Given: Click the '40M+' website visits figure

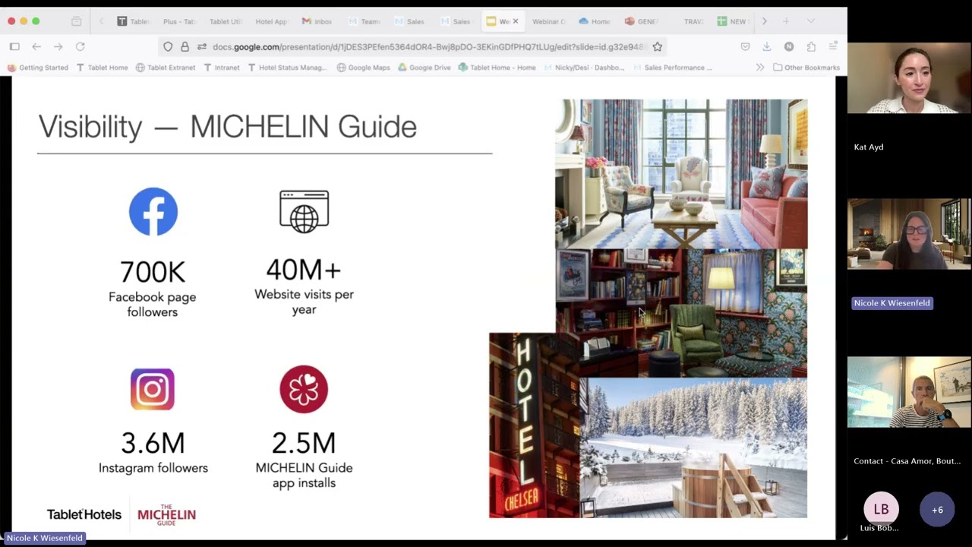Looking at the screenshot, I should [x=304, y=269].
